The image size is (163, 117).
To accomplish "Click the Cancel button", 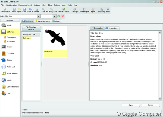I will click(151, 105).
